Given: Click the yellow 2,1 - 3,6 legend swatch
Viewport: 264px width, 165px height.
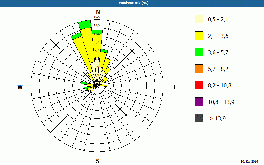Looking at the screenshot, I should [199, 36].
